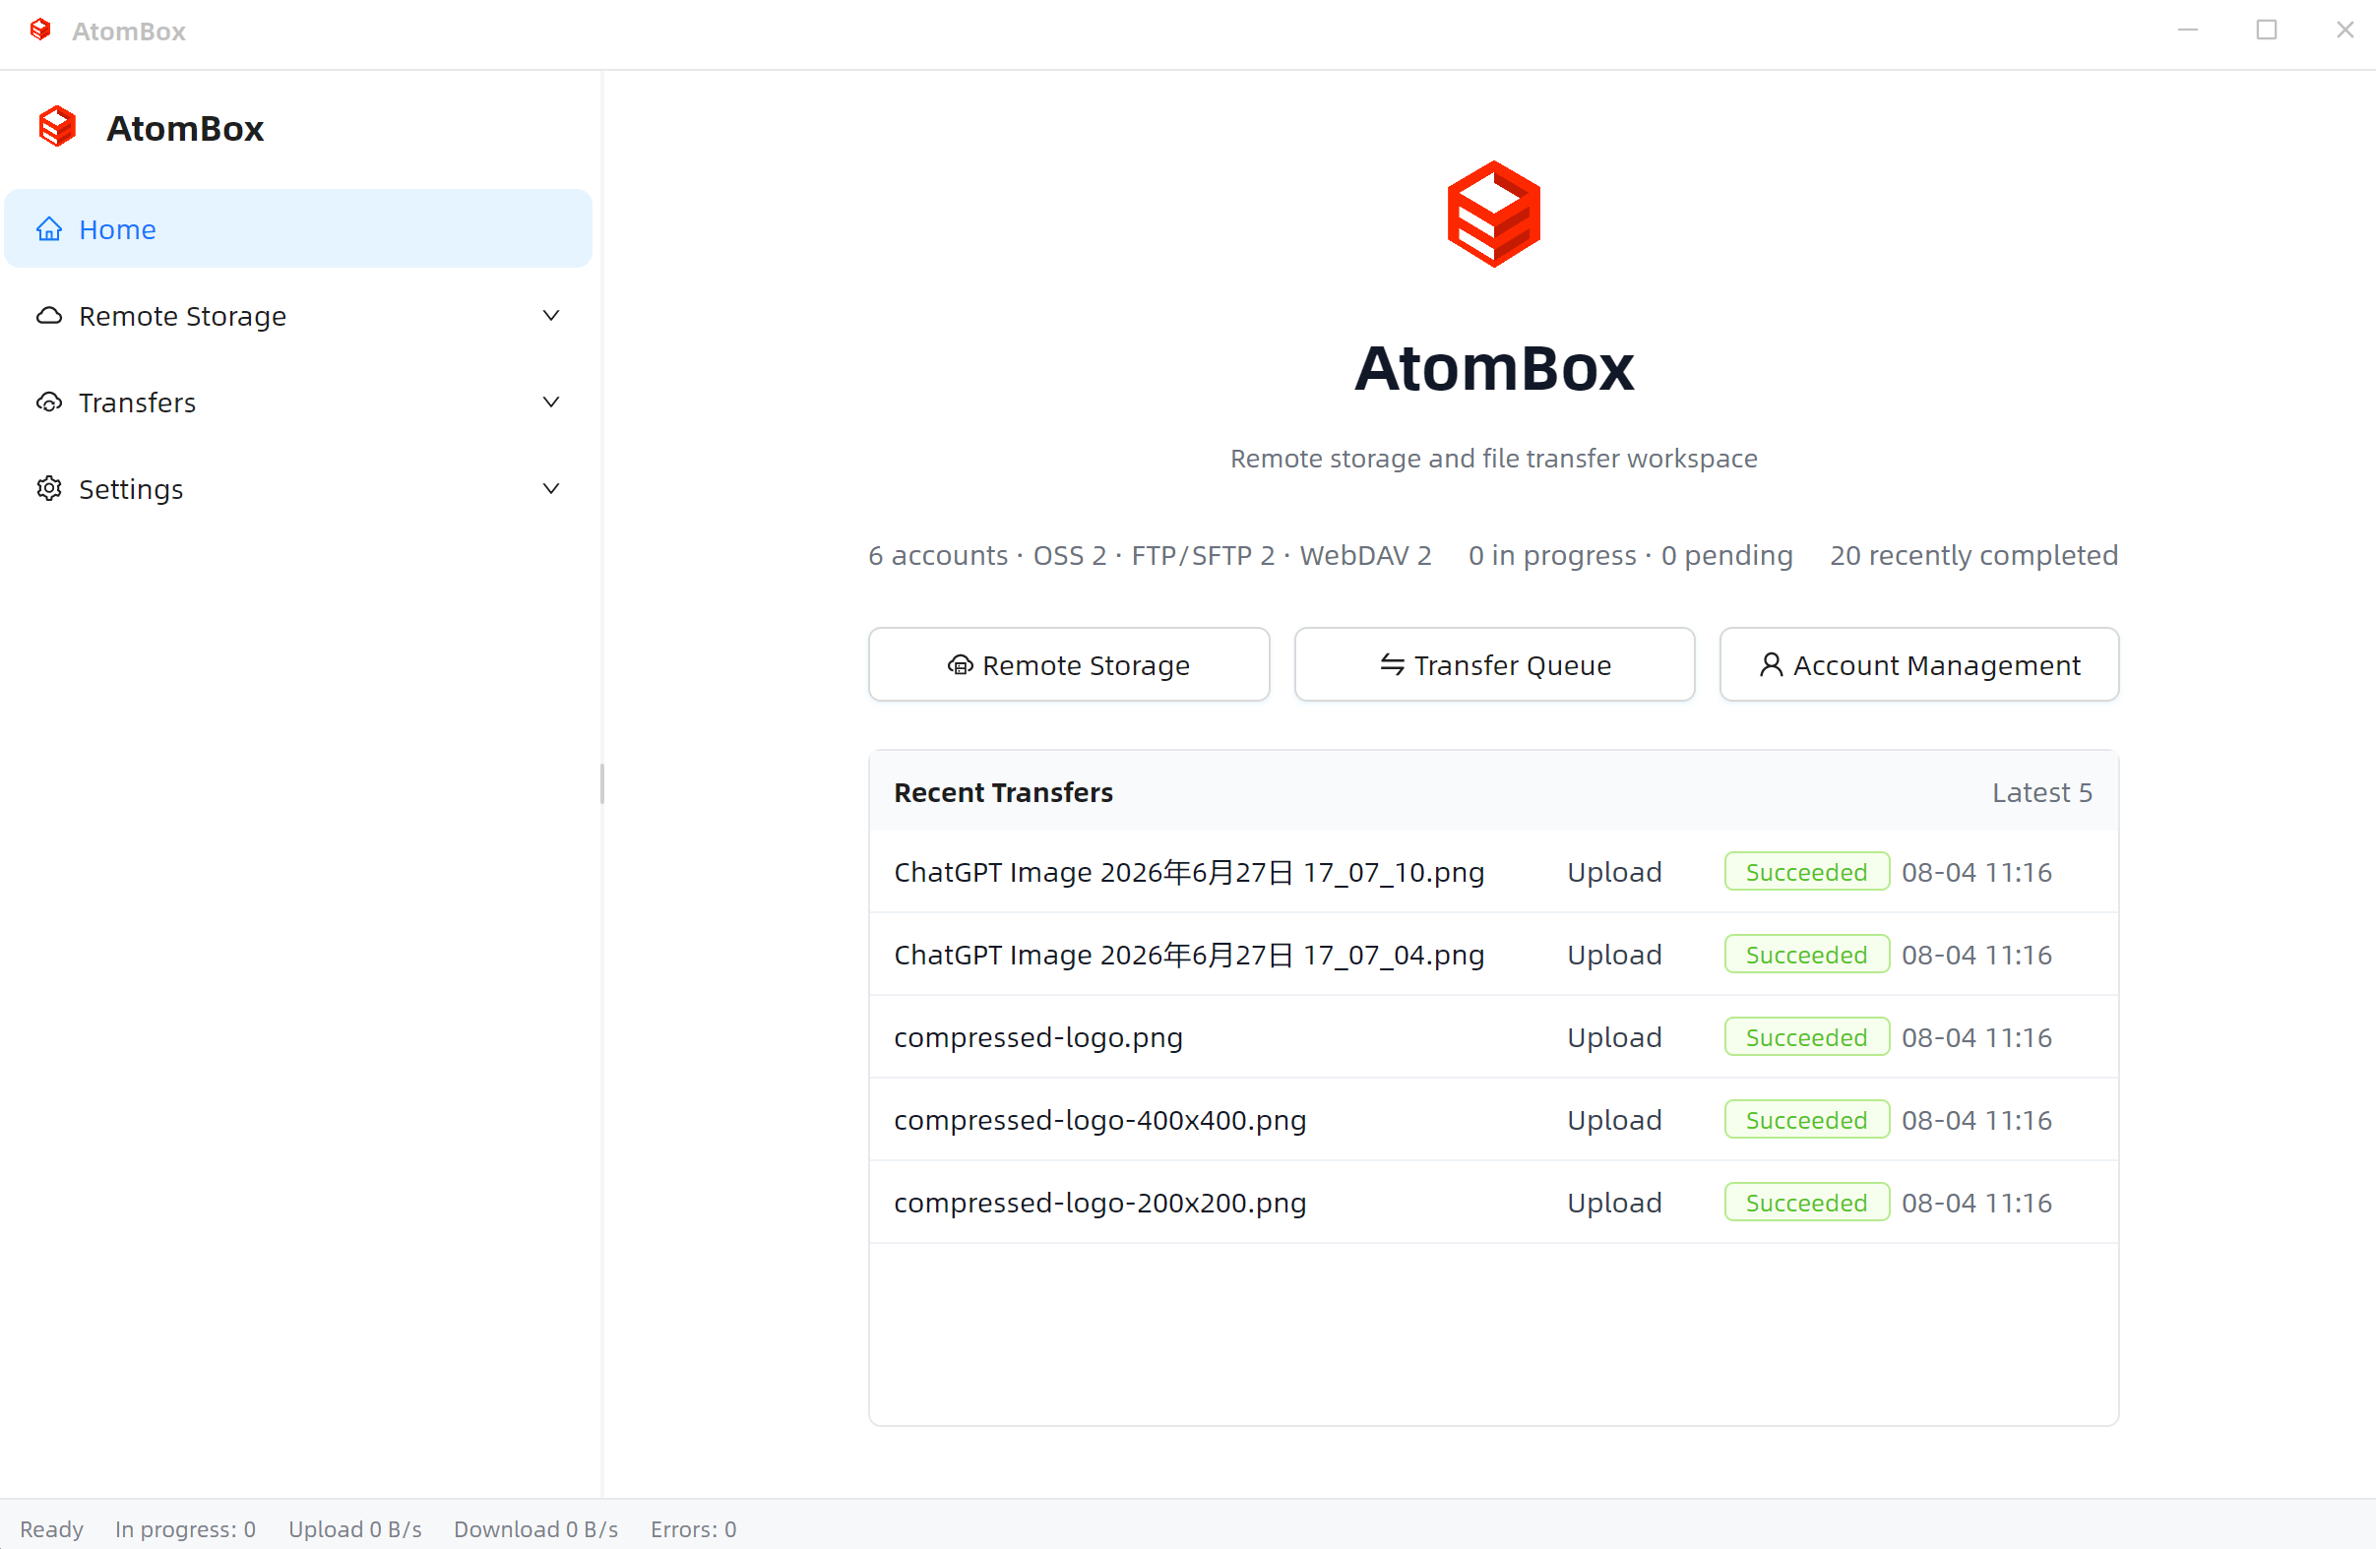This screenshot has width=2376, height=1549.
Task: Maximize the AtomBox window
Action: coord(2266,30)
